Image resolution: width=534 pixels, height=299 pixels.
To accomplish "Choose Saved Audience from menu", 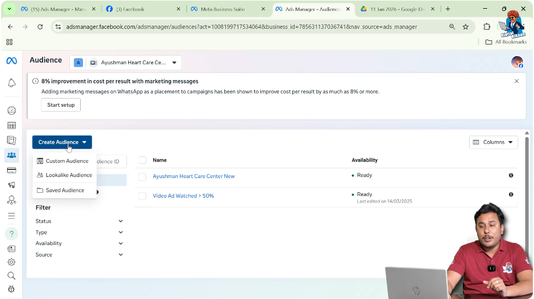I will pyautogui.click(x=64, y=190).
